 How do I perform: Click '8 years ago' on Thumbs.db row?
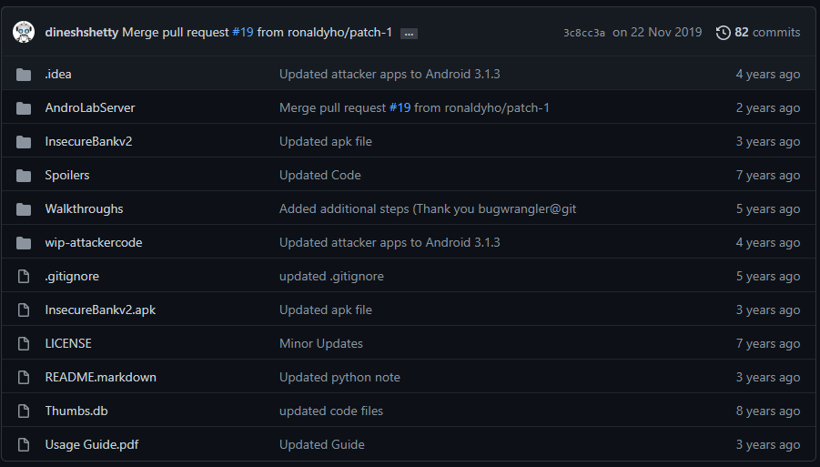coord(768,411)
